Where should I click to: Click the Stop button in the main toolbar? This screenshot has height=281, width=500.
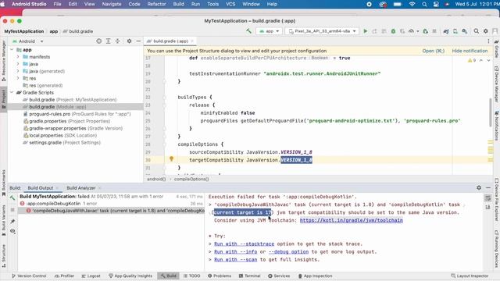434,31
